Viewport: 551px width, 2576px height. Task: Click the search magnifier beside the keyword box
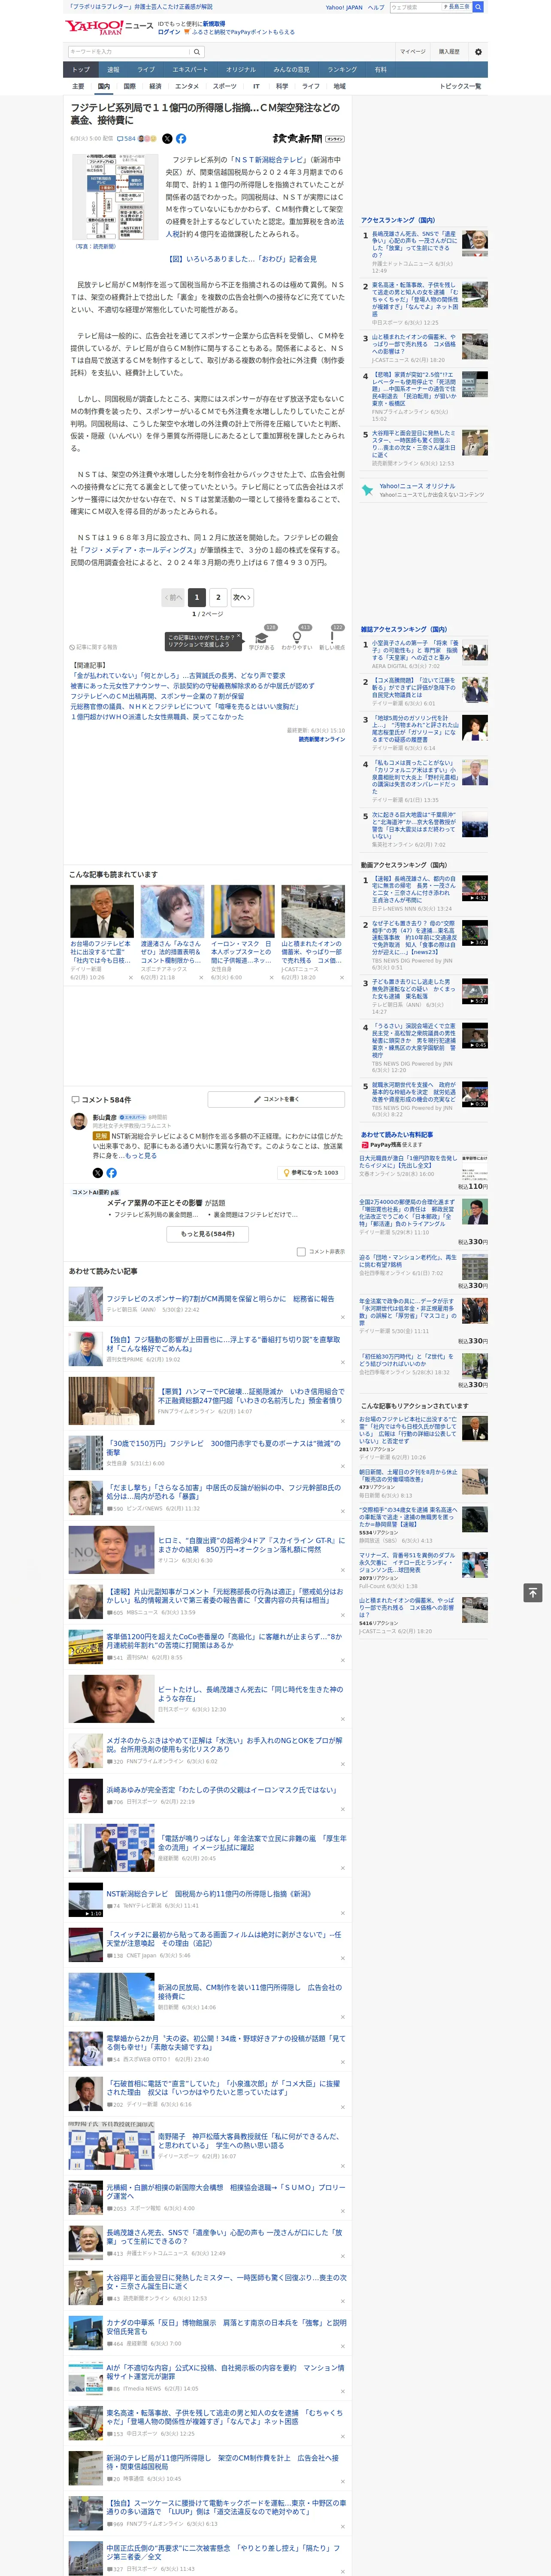click(197, 51)
